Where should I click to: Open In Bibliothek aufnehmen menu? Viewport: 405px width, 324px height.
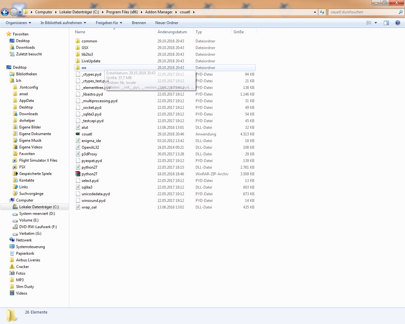coord(63,23)
